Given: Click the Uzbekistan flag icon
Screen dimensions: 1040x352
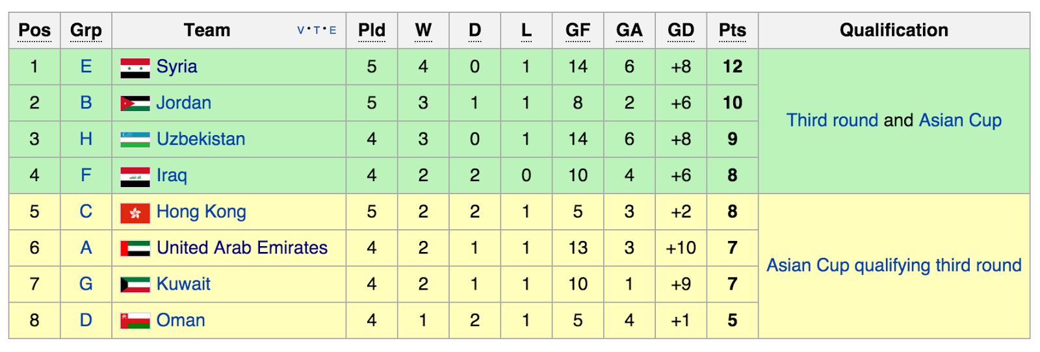Looking at the screenshot, I should pyautogui.click(x=135, y=139).
